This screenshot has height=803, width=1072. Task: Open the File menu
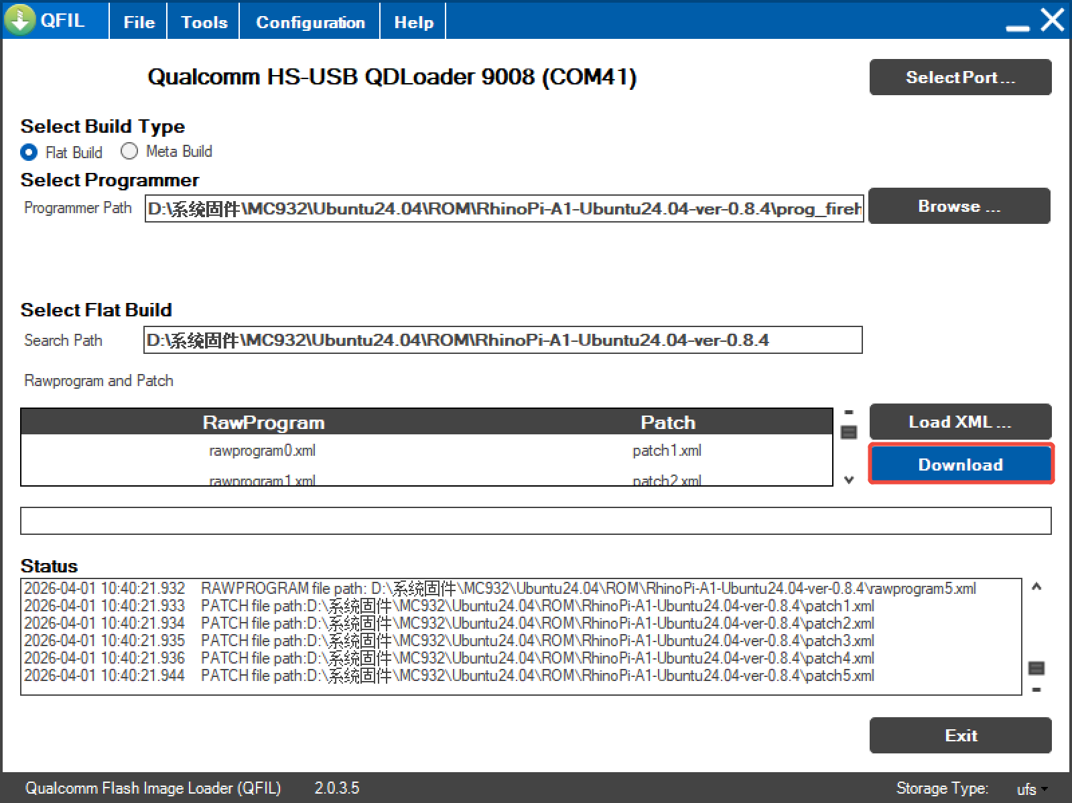[139, 22]
